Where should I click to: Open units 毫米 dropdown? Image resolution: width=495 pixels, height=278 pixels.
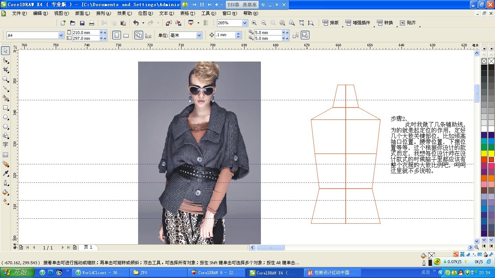tap(199, 35)
